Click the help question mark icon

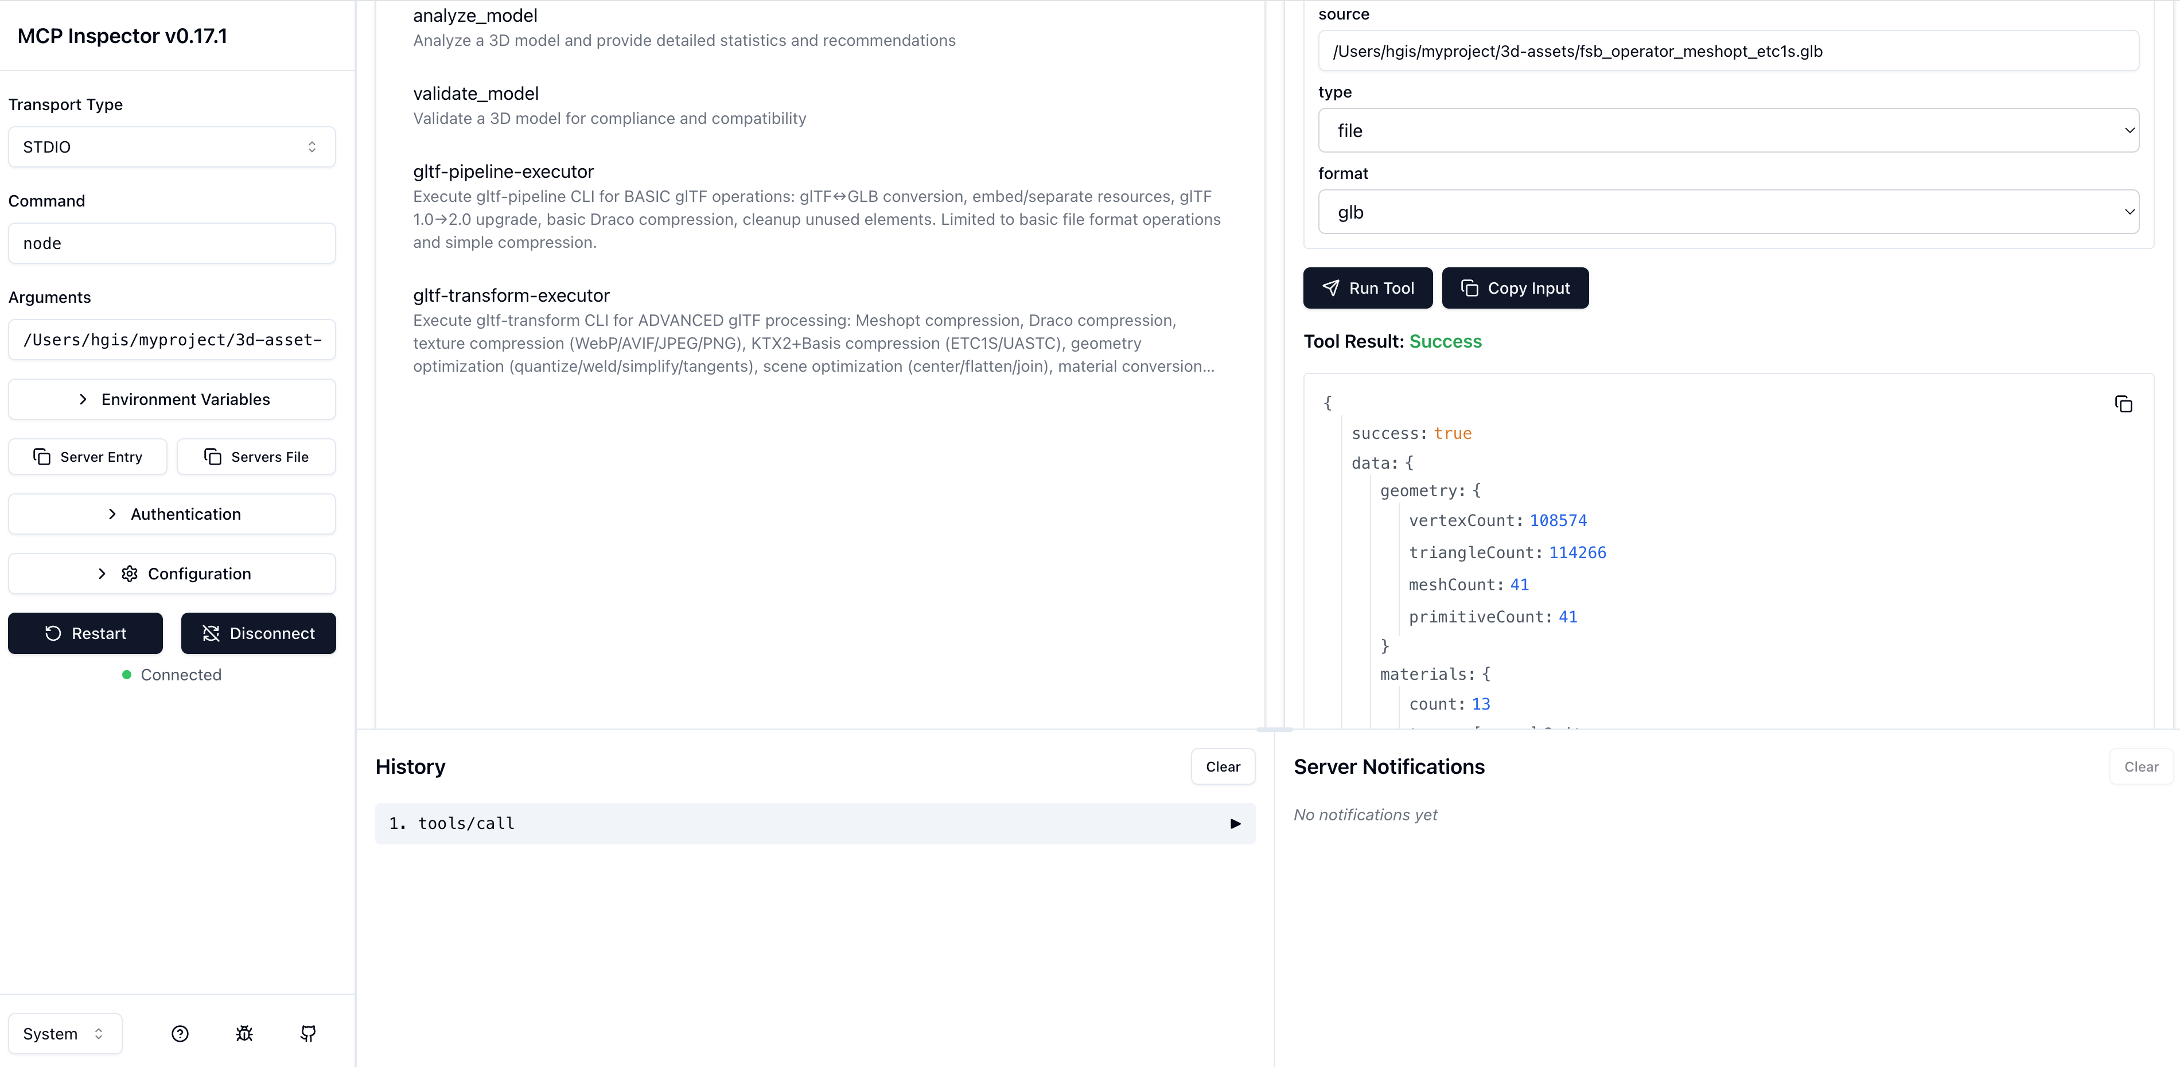pyautogui.click(x=180, y=1033)
